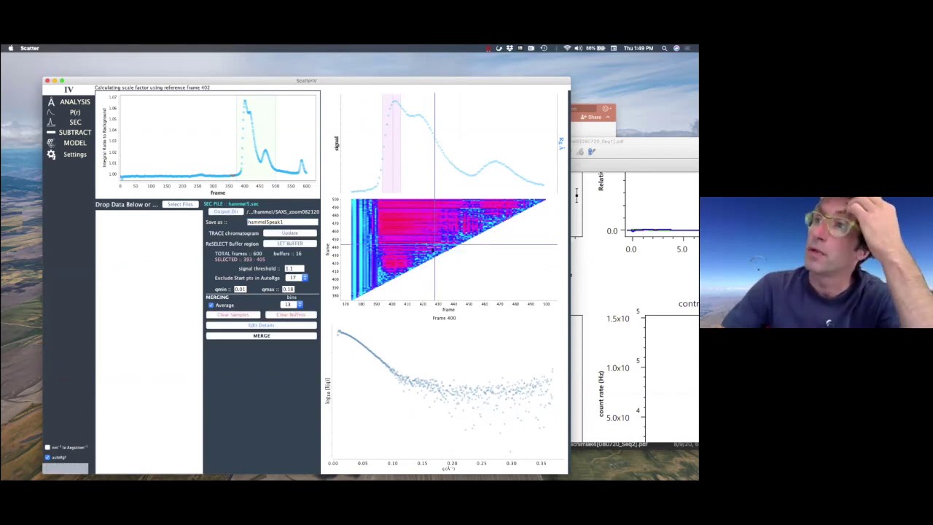Open the Notification Center icon
Image resolution: width=933 pixels, height=525 pixels.
pos(688,48)
